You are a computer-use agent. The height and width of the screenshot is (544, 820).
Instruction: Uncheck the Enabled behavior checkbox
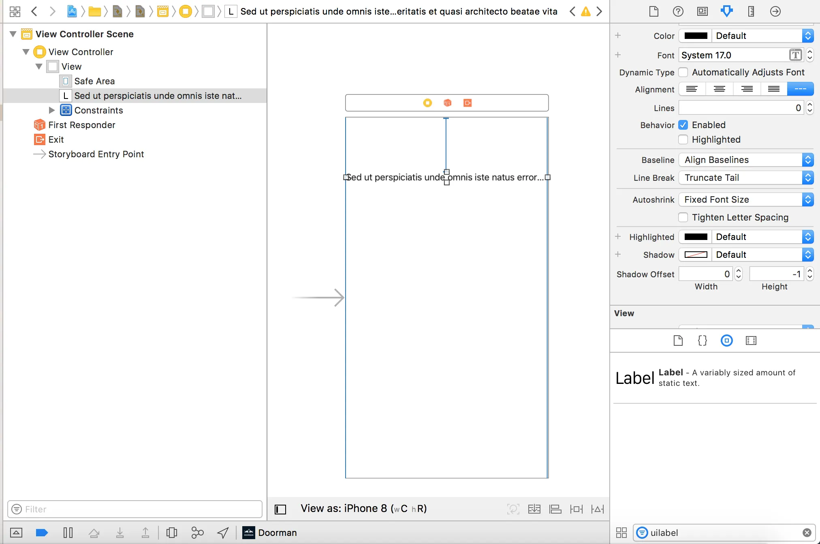(x=683, y=125)
